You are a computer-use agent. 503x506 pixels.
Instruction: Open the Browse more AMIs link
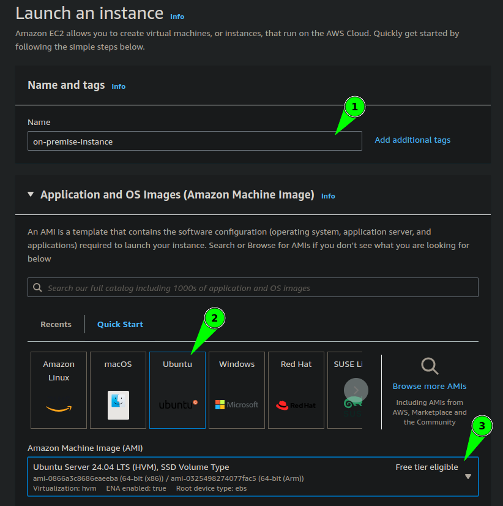click(x=430, y=387)
